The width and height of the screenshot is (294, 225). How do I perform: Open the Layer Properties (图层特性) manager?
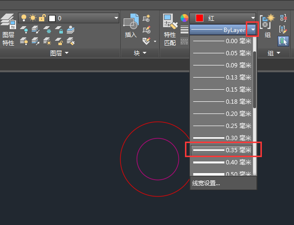click(8, 30)
